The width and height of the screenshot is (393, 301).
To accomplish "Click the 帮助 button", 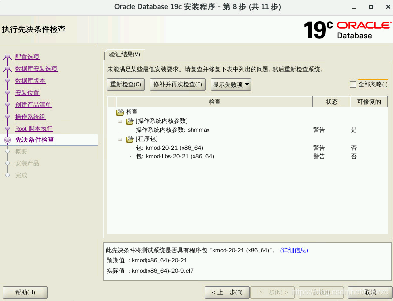I will point(25,292).
